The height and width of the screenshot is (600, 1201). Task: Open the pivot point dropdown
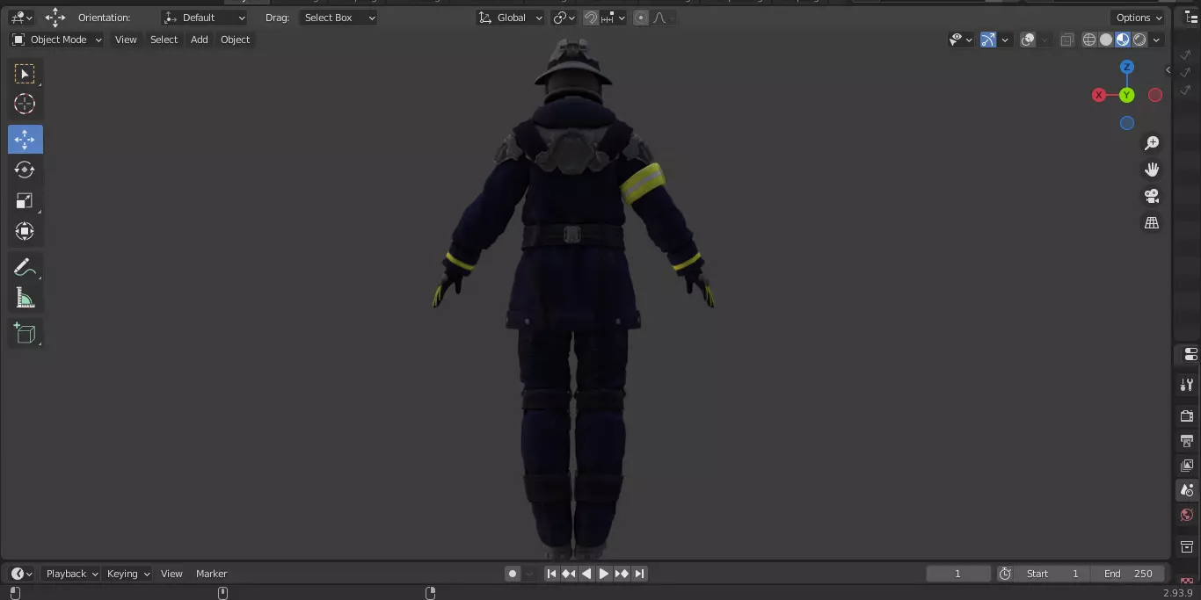(564, 18)
